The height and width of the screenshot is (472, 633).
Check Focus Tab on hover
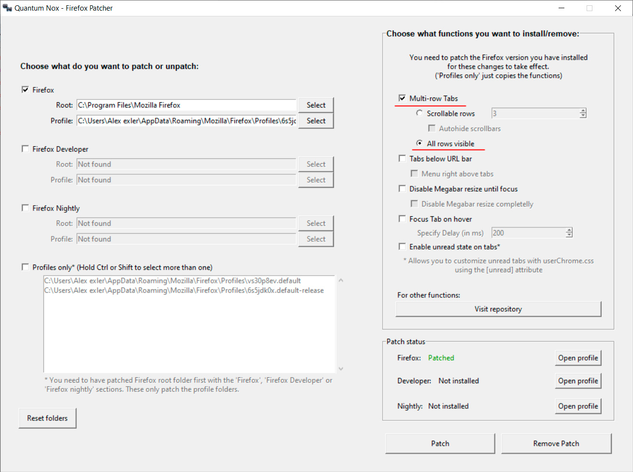[402, 219]
